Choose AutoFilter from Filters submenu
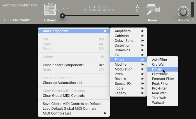Viewport: 196px width, 119px height. (162, 60)
